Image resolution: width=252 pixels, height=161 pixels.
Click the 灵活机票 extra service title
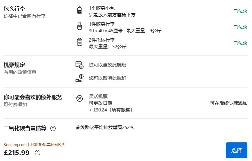(98, 96)
